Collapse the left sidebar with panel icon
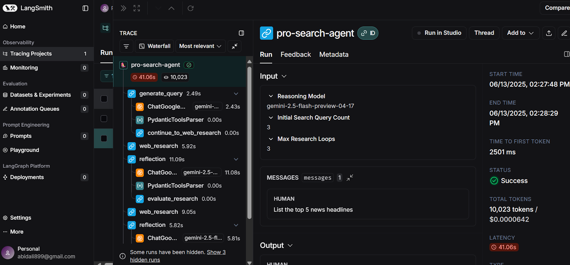The height and width of the screenshot is (265, 570). pos(85,8)
